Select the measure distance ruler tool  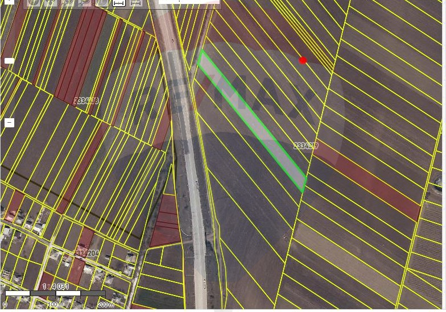tap(119, 2)
